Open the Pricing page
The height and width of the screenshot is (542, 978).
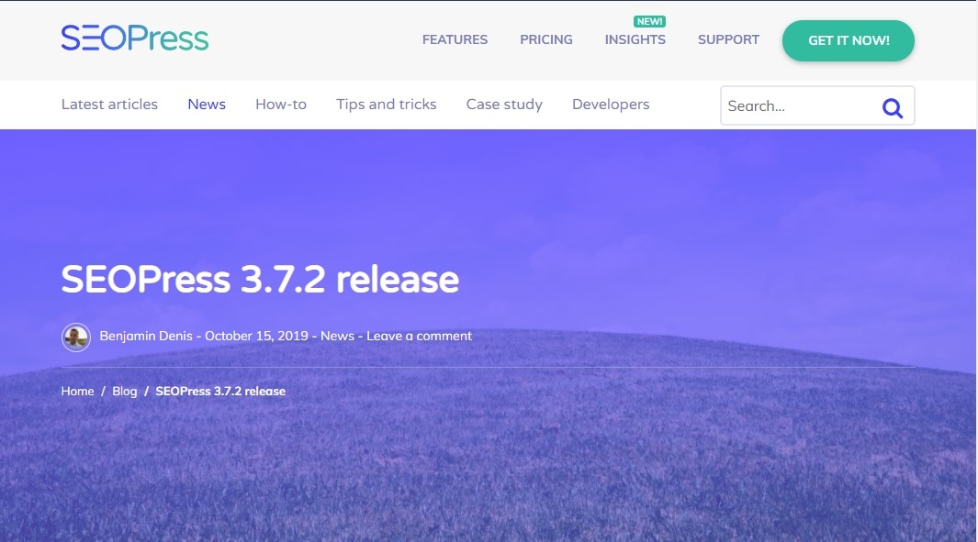[x=545, y=39]
